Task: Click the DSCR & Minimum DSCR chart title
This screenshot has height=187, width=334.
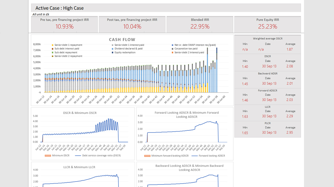Action: tap(80, 113)
